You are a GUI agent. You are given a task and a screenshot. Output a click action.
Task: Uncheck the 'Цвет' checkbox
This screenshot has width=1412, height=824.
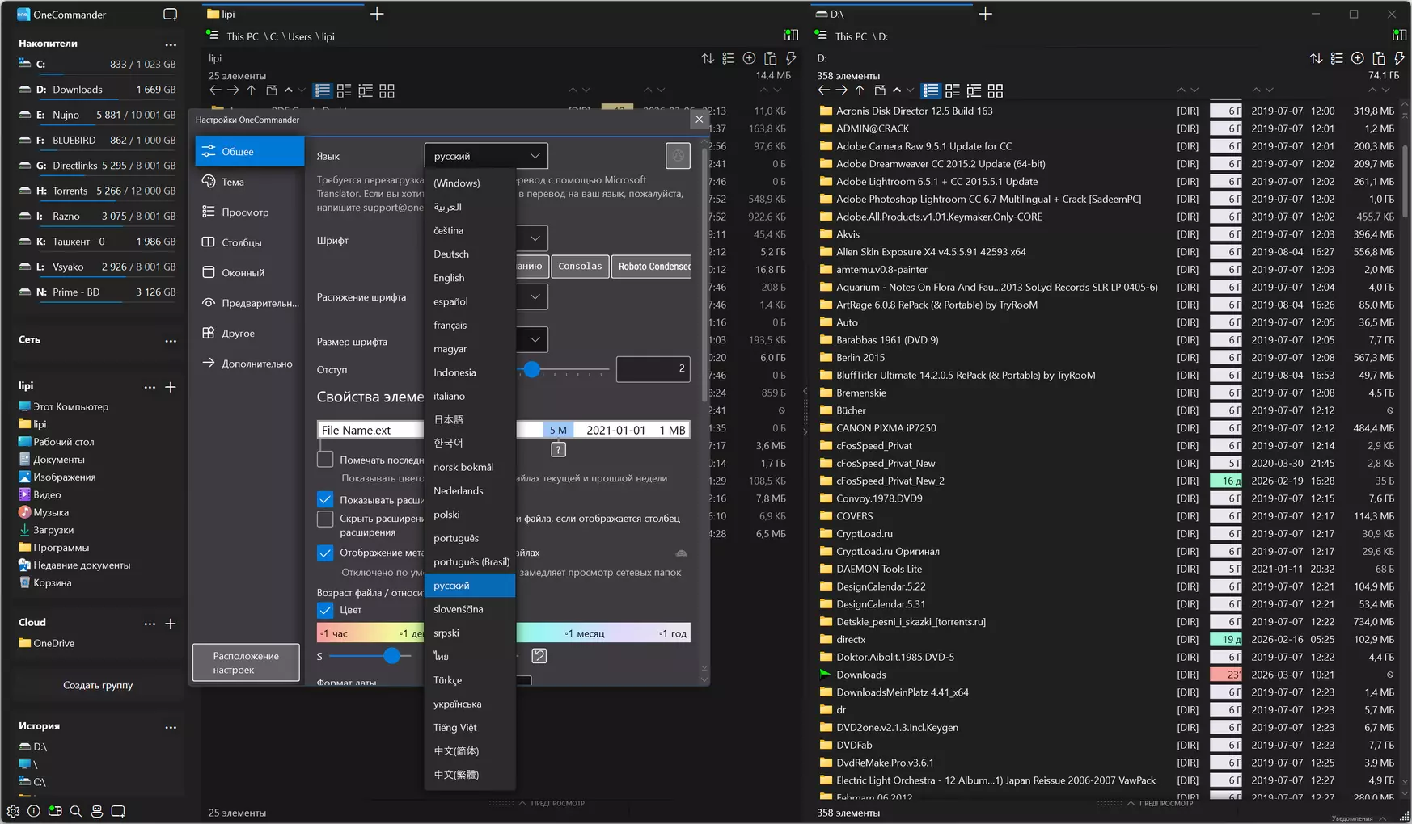325,610
